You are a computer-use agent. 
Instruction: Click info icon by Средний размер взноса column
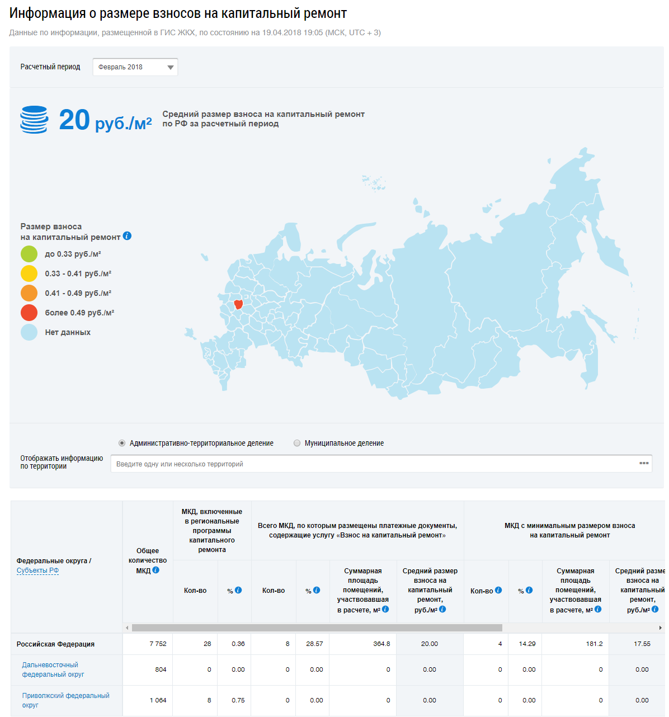(x=442, y=609)
